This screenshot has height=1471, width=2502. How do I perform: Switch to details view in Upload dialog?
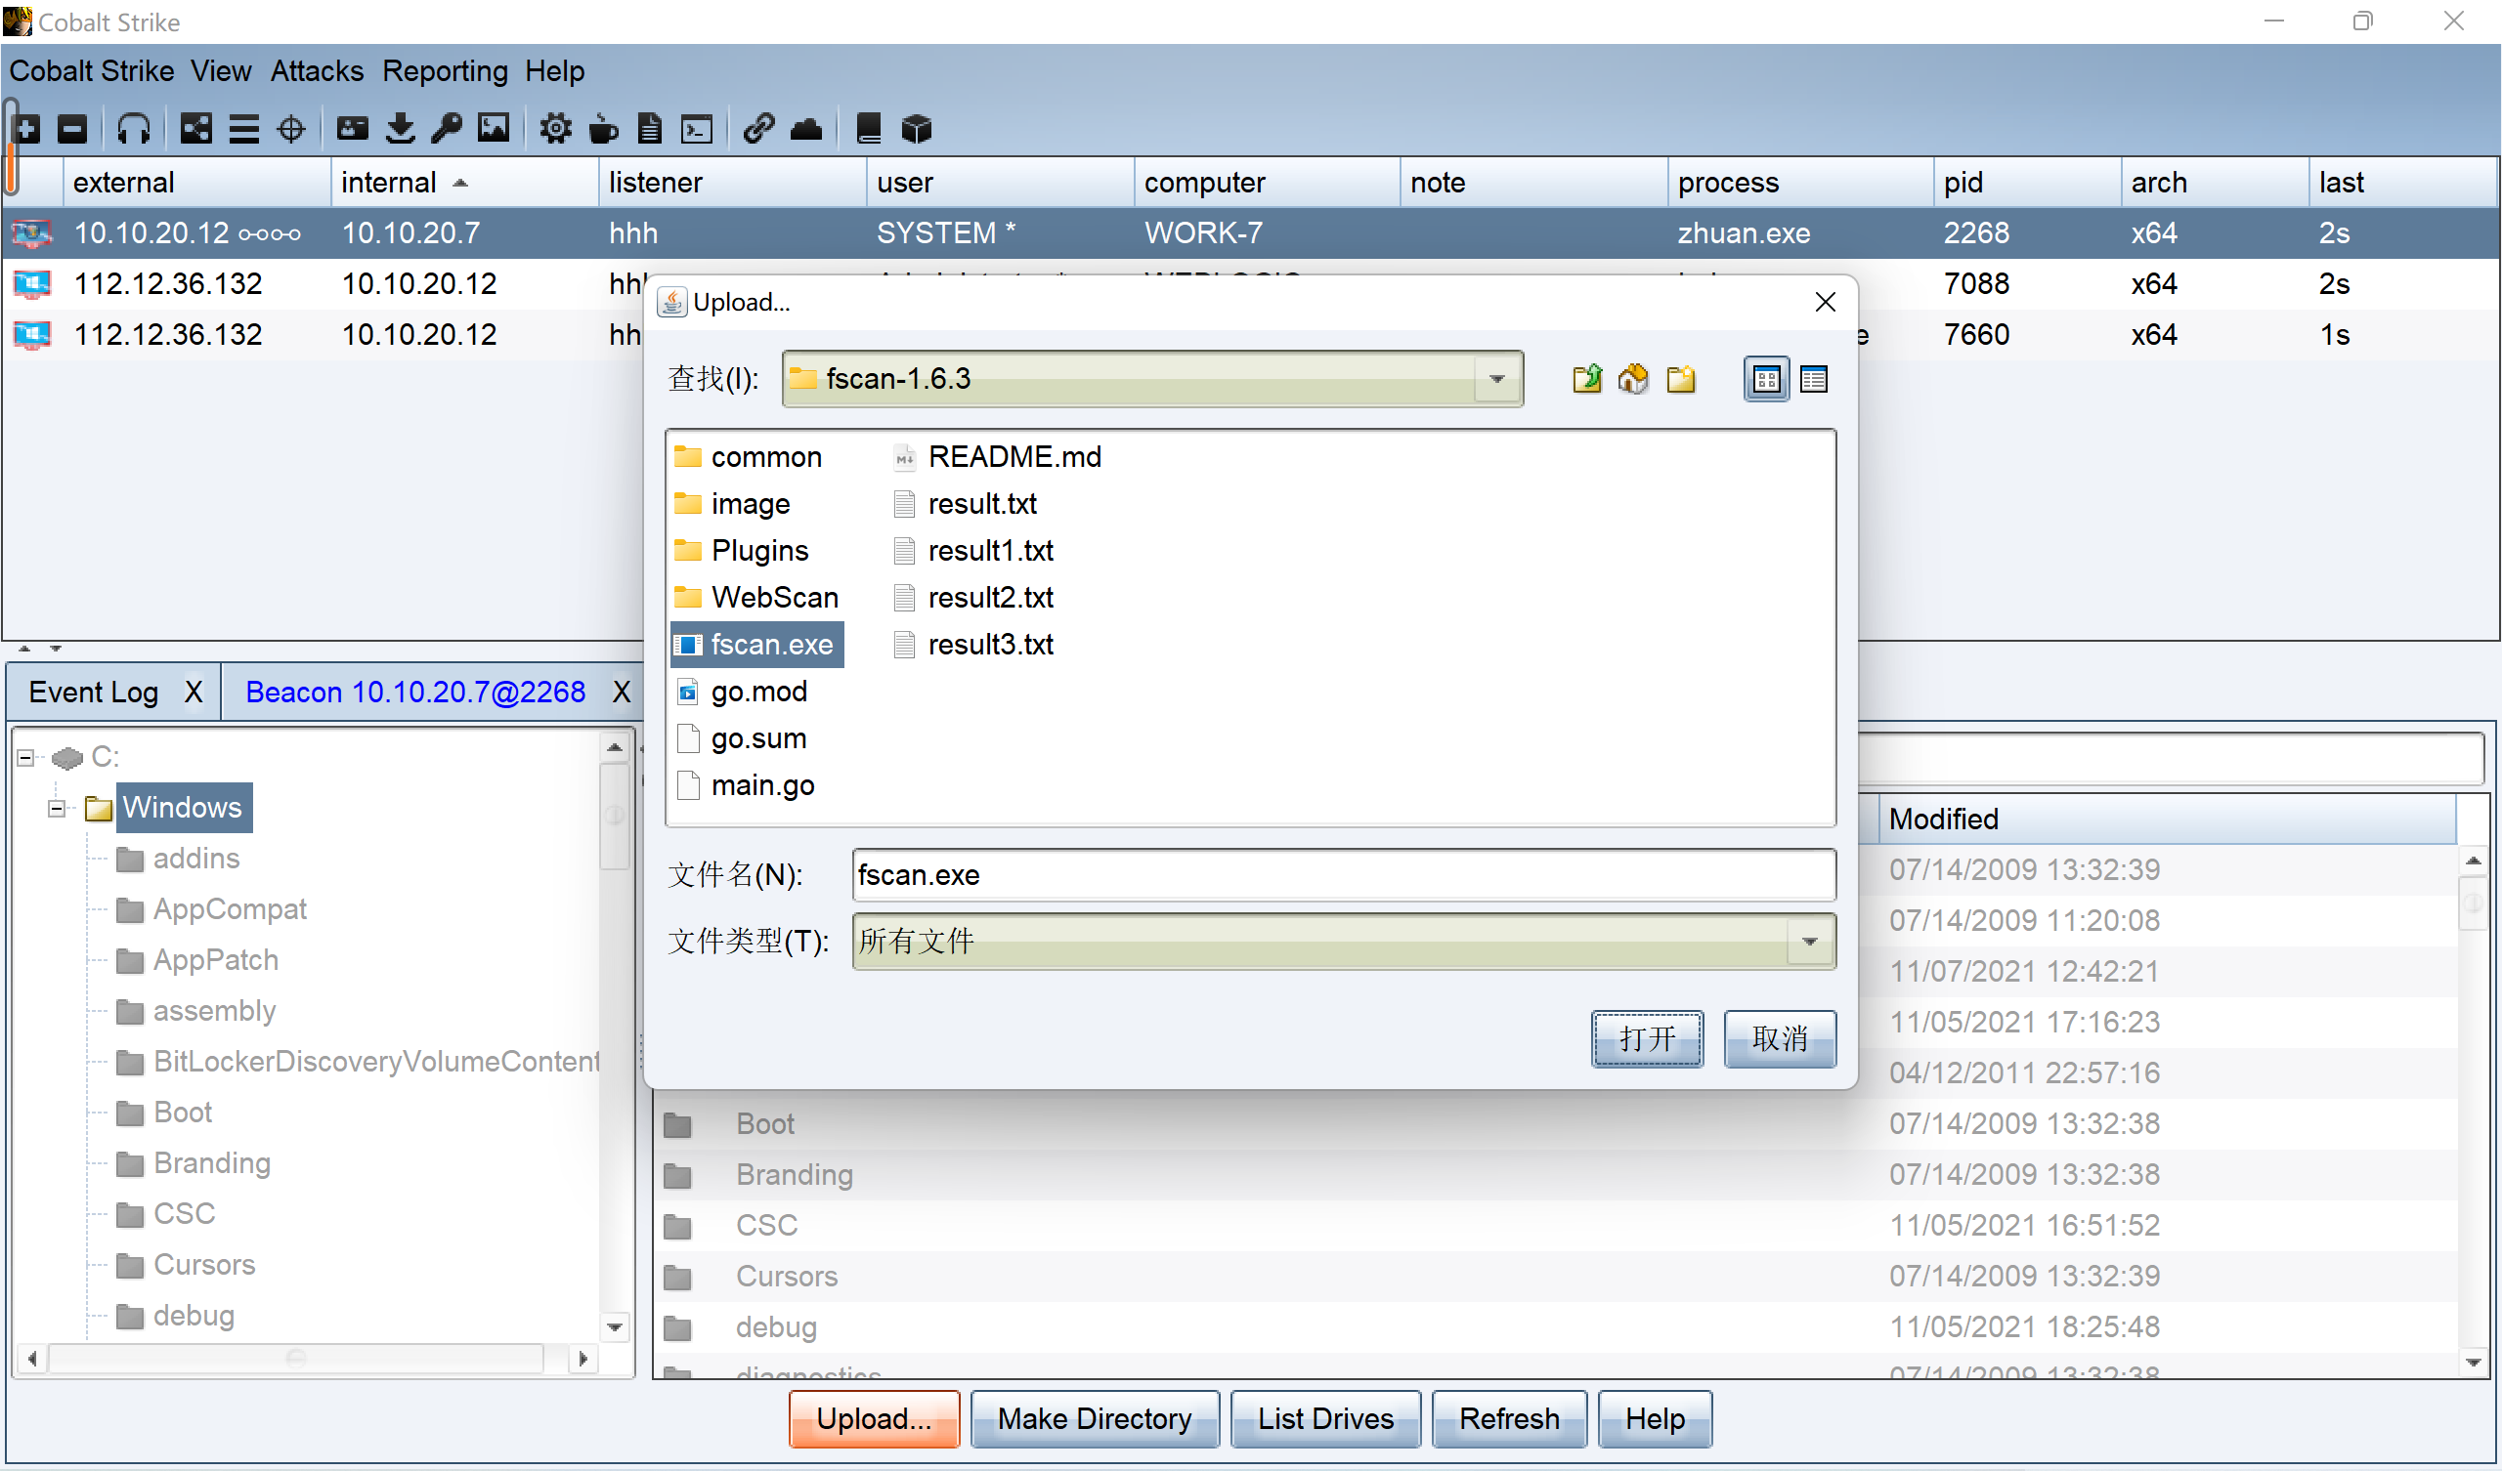point(1813,379)
